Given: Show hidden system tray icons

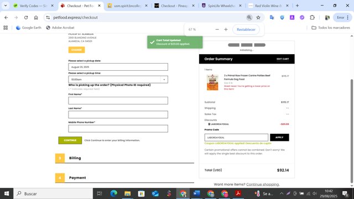Looking at the screenshot, I should (x=282, y=193).
